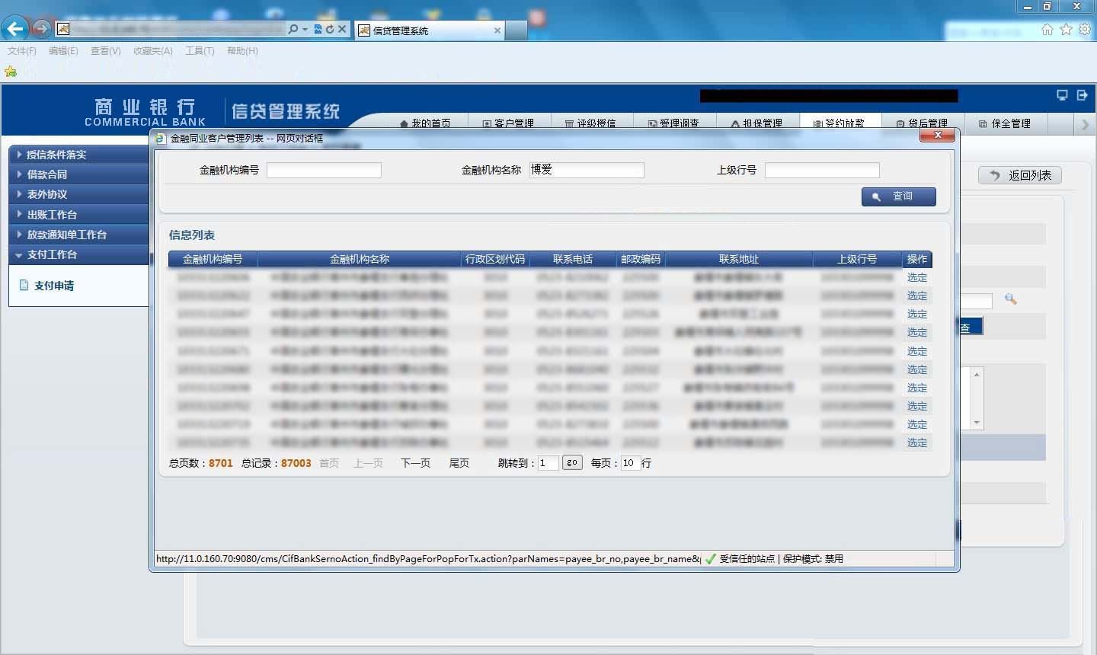
Task: Switch to the 保全管理 navigation tab
Action: click(1005, 123)
